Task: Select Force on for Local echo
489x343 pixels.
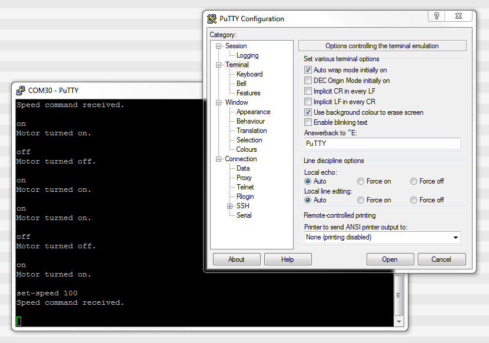Action: click(x=361, y=181)
